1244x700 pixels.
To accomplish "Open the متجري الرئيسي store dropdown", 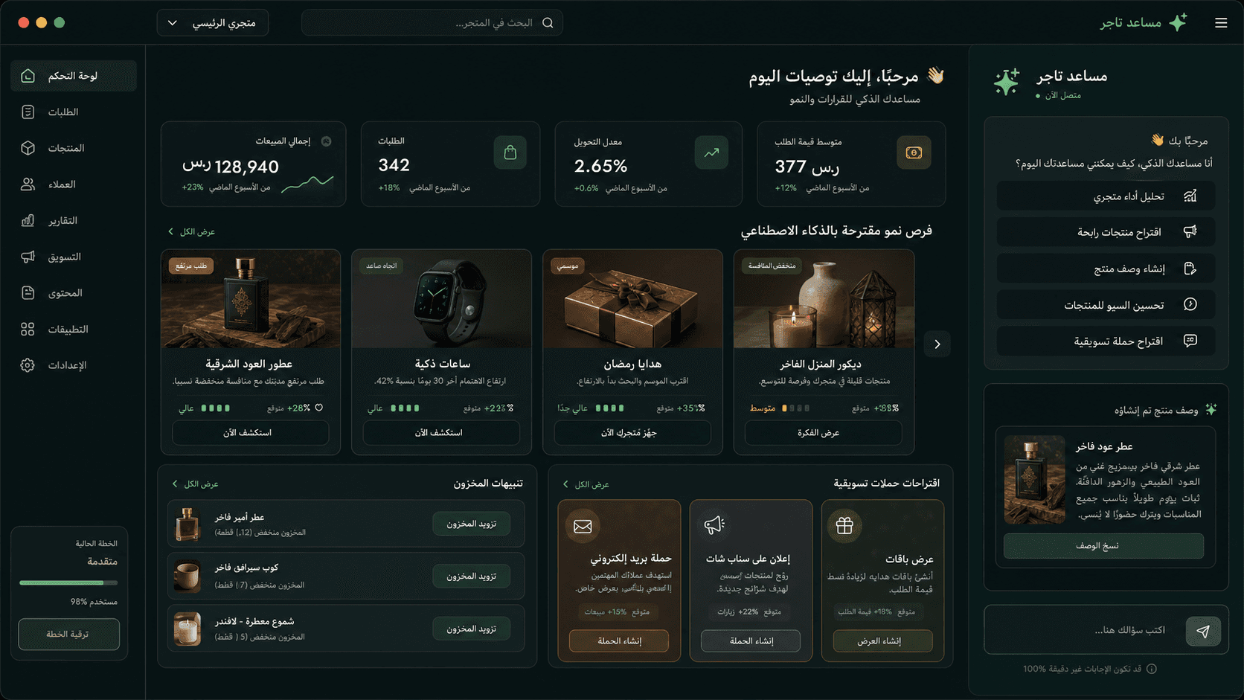I will (x=213, y=23).
